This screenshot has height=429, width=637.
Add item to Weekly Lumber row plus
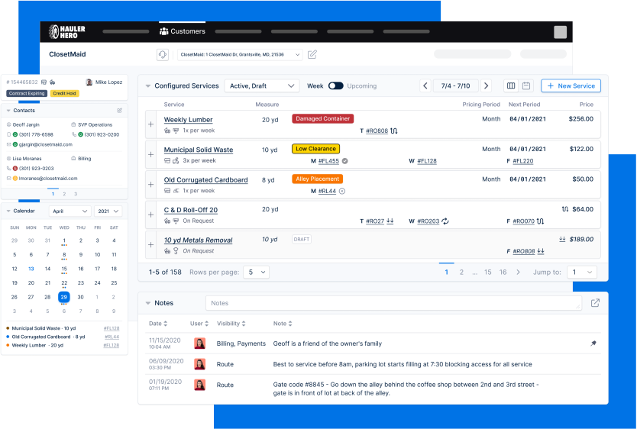[150, 124]
